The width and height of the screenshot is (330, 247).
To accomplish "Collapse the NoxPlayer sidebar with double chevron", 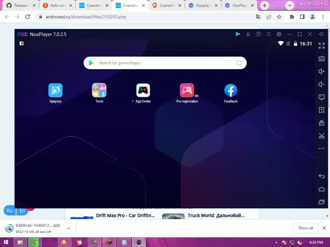I will (x=321, y=34).
